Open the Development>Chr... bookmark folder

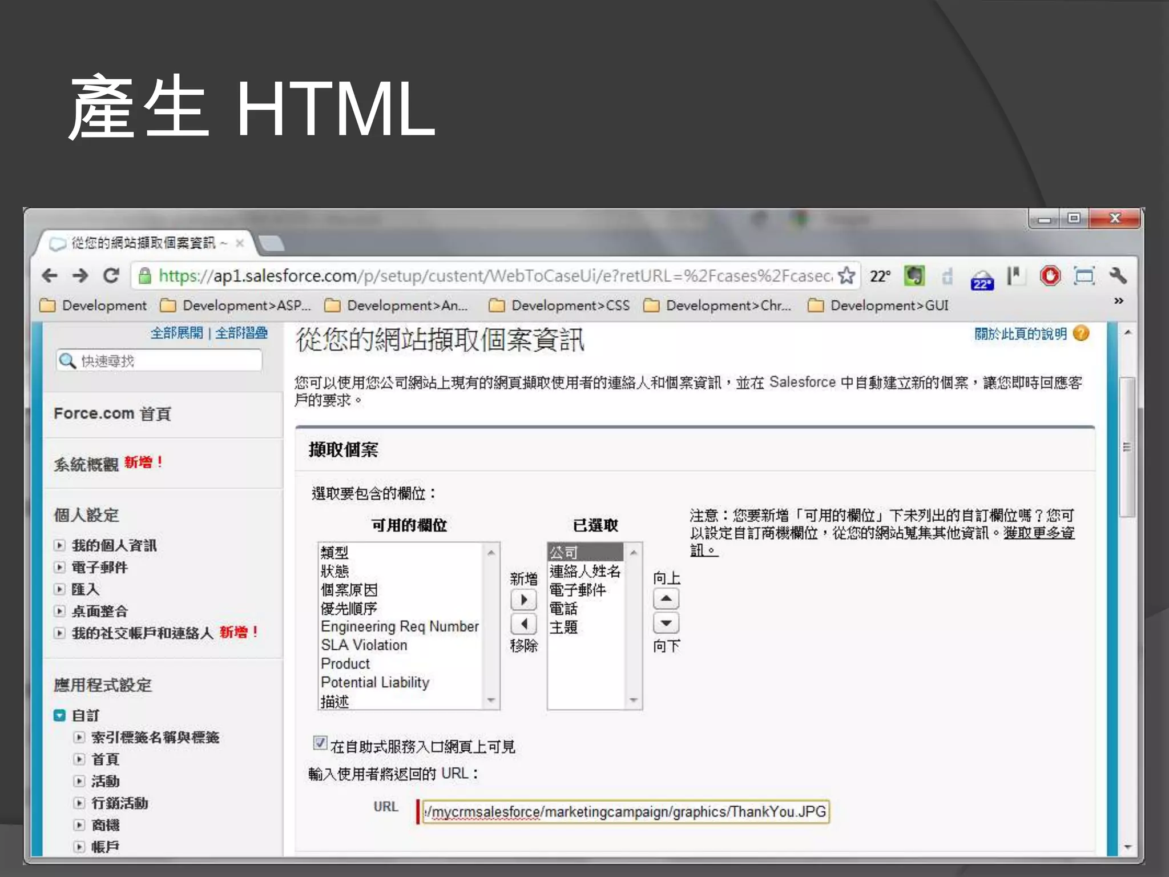click(x=717, y=306)
